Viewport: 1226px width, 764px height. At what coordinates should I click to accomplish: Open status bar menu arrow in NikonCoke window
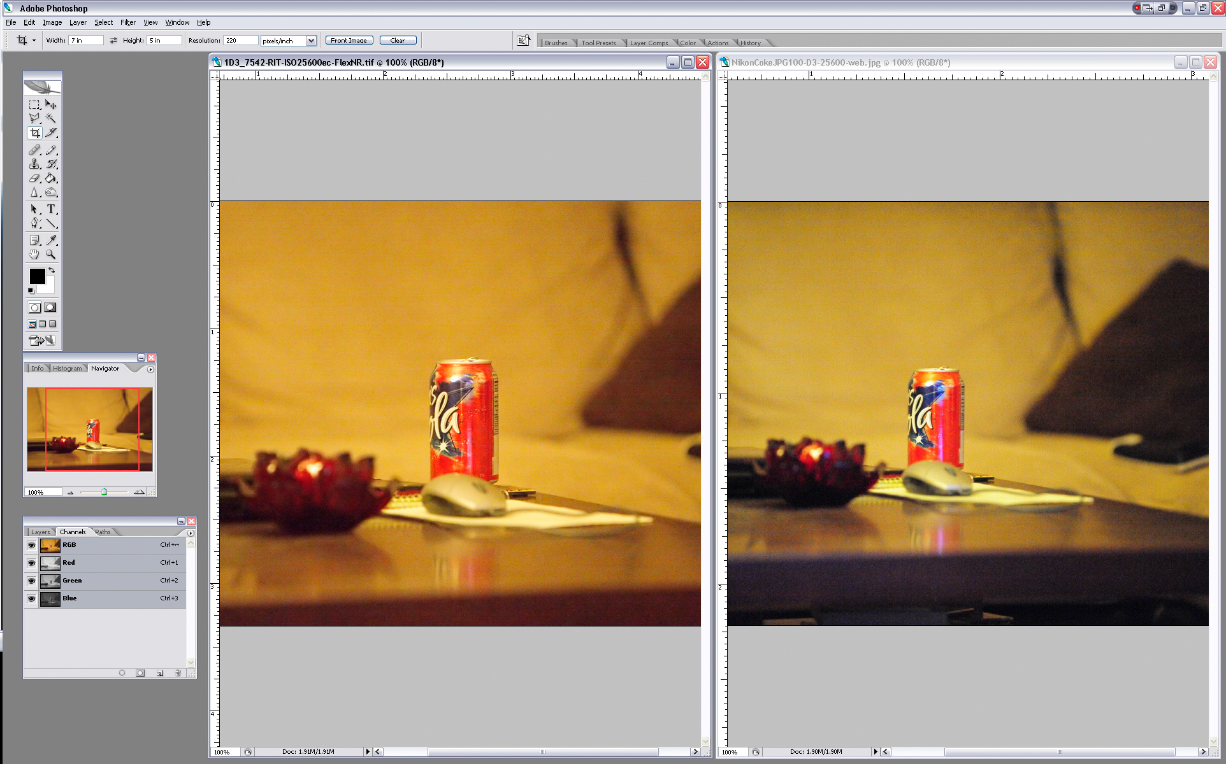875,752
